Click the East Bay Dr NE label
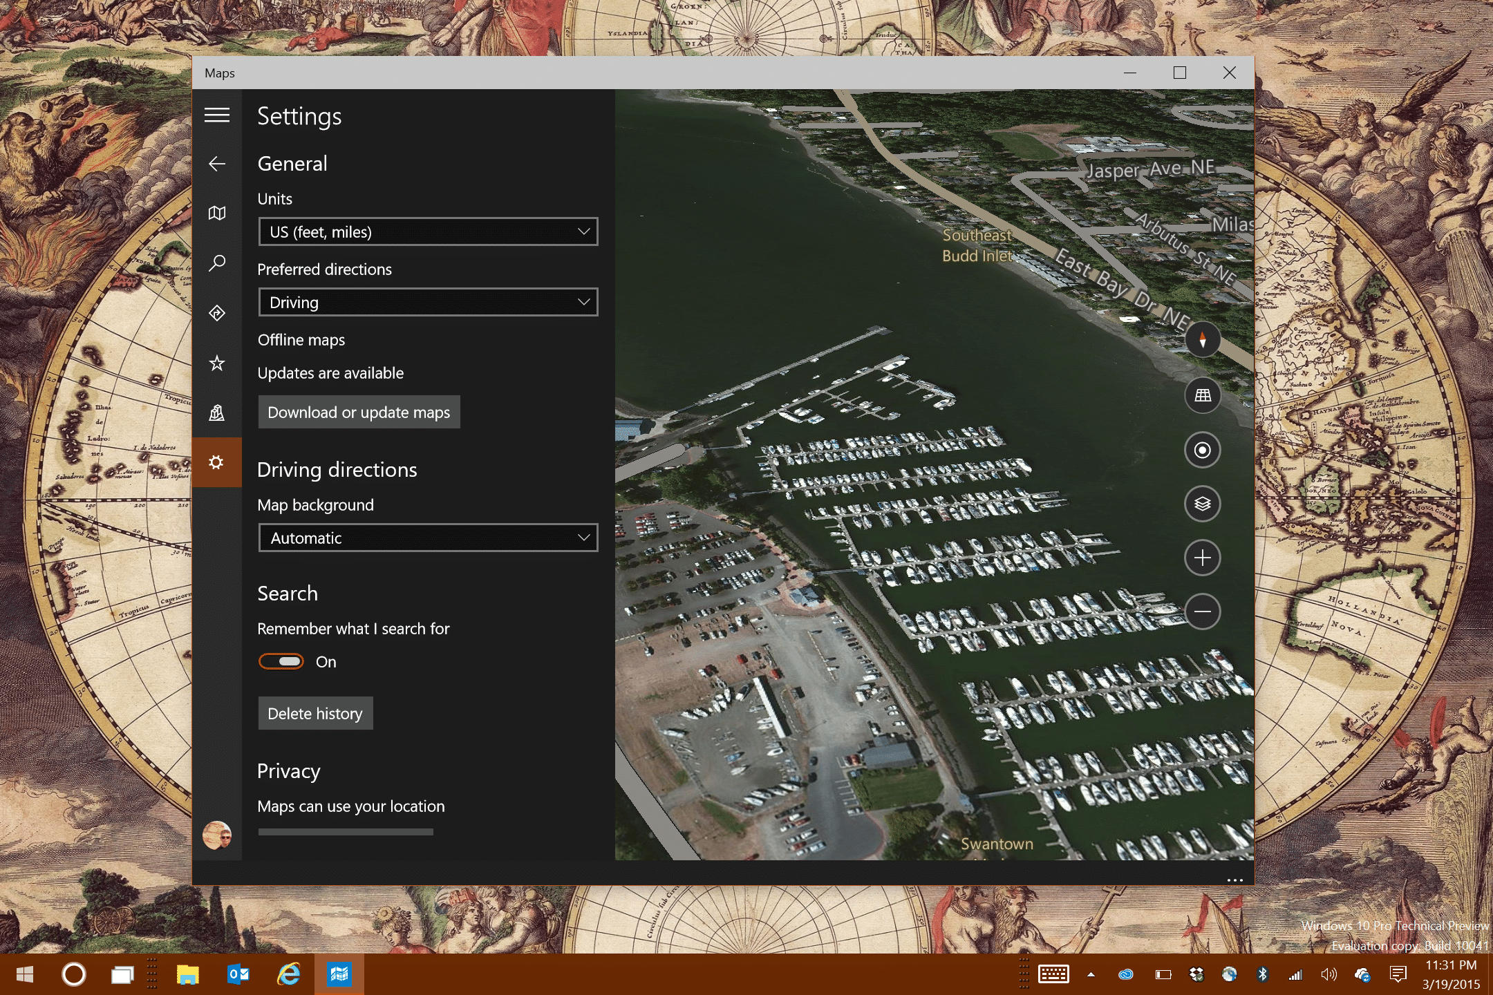Image resolution: width=1493 pixels, height=995 pixels. coord(1123,288)
